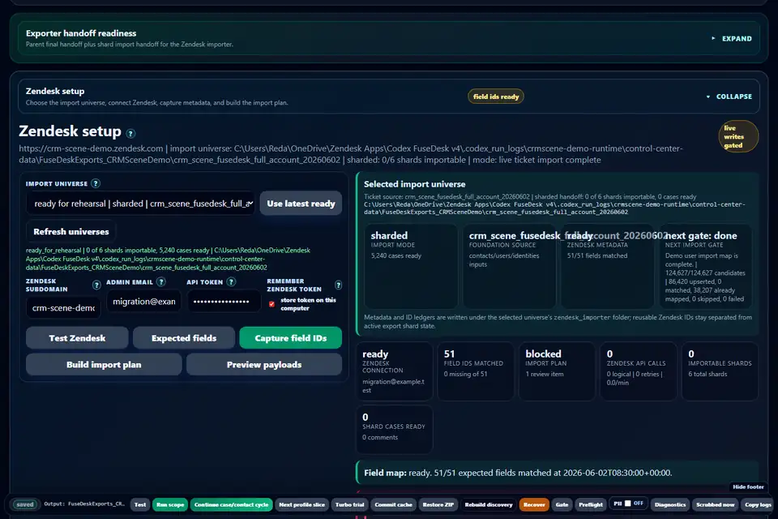The height and width of the screenshot is (519, 778).
Task: Click Run scope in the footer
Action: 170,504
